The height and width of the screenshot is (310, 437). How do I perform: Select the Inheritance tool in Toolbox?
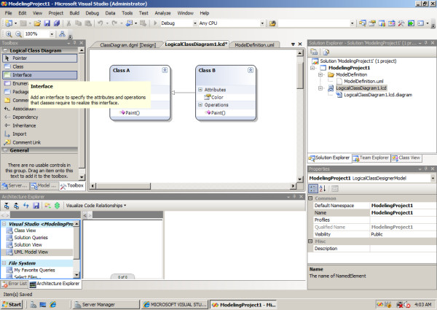click(40, 125)
